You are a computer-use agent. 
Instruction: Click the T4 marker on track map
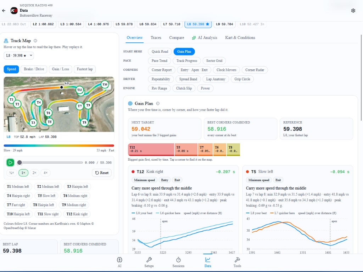[x=39, y=102]
